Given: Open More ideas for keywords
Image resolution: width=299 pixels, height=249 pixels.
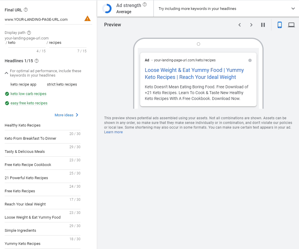Looking at the screenshot, I should point(66,115).
